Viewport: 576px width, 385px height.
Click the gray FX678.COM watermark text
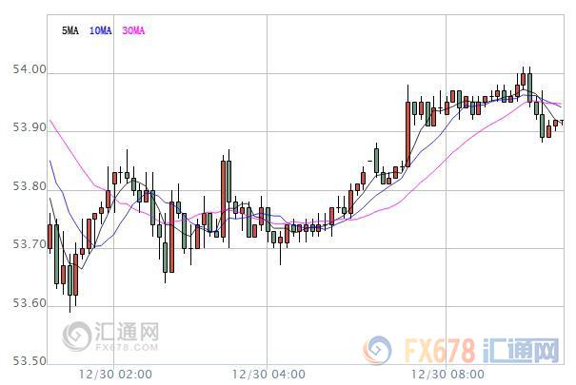127,347
